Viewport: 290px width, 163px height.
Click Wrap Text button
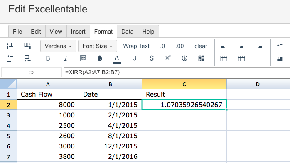(x=136, y=46)
